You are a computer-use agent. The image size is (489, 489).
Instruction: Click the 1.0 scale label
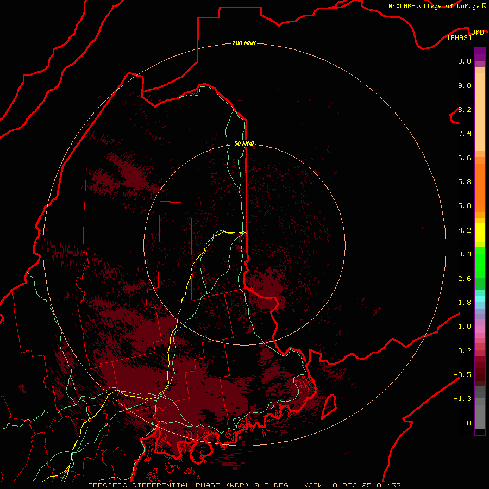[465, 327]
